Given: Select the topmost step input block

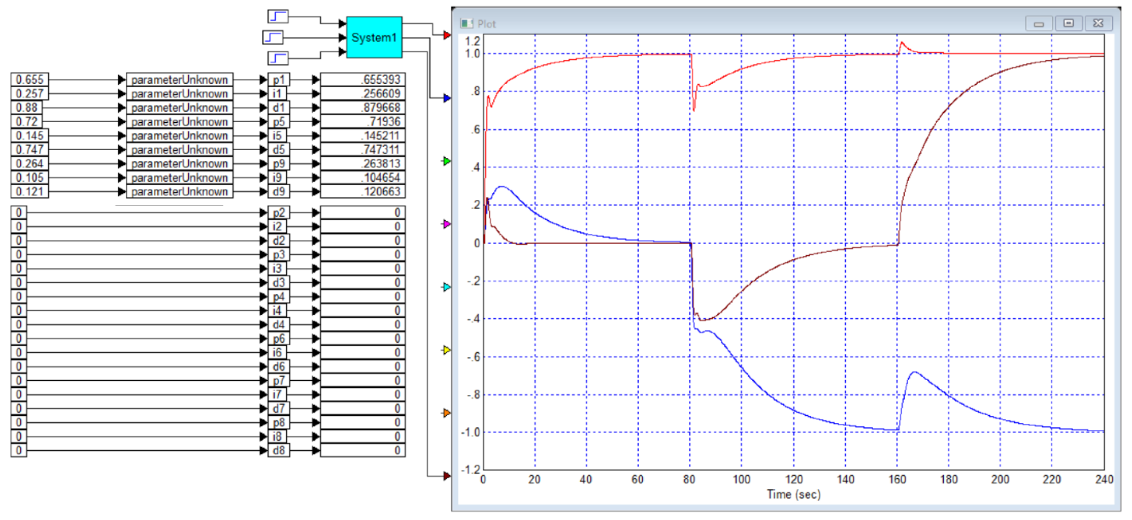Looking at the screenshot, I should pyautogui.click(x=278, y=17).
